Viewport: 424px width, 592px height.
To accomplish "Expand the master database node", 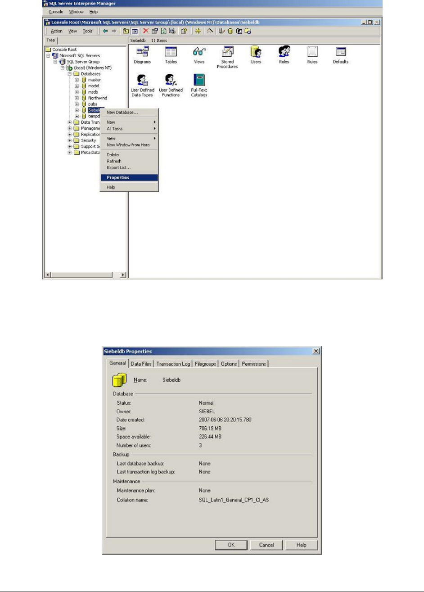I will coord(77,80).
